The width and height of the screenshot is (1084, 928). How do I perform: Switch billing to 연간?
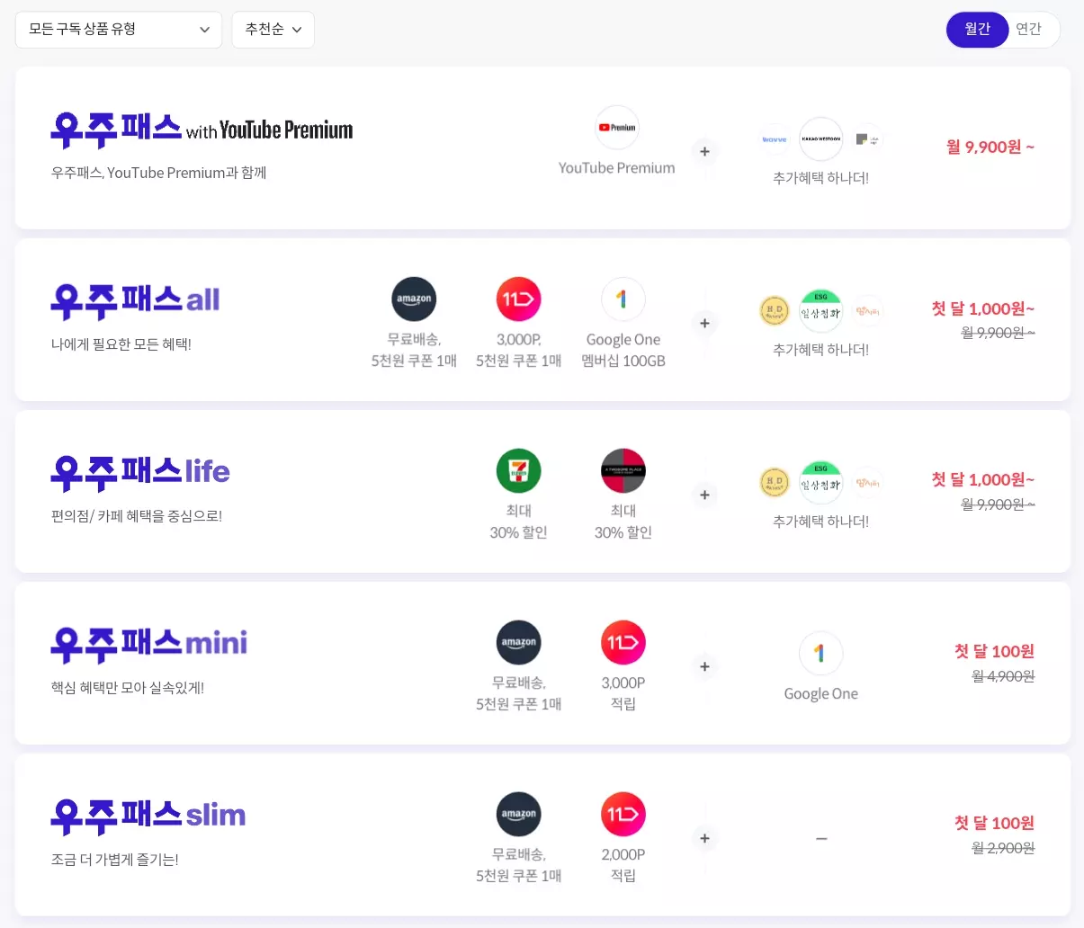coord(1028,29)
